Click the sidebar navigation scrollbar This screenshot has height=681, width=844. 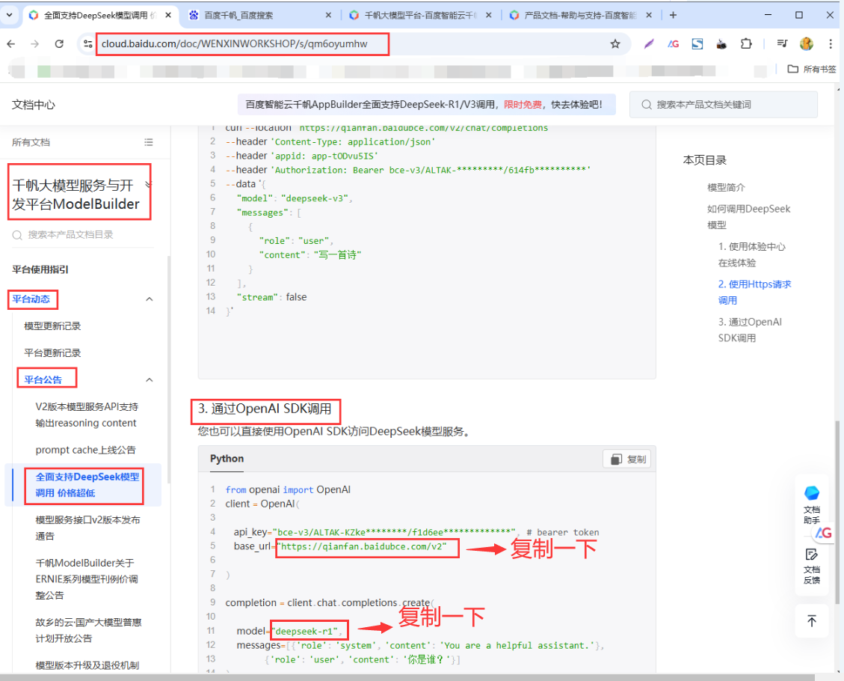[x=168, y=369]
